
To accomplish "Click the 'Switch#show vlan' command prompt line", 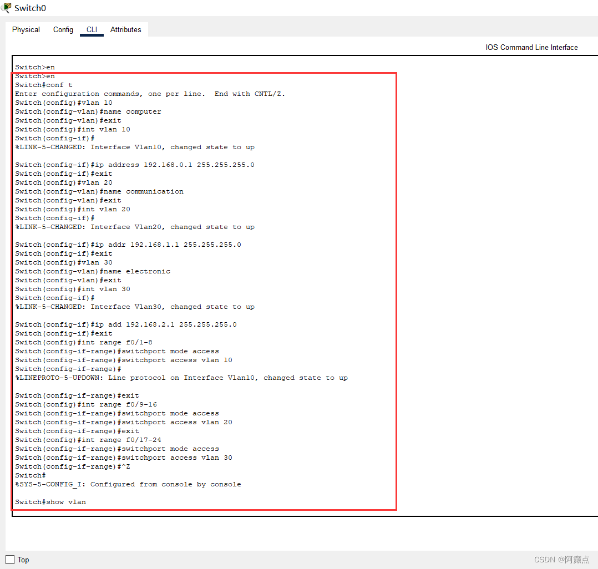I will (50, 502).
